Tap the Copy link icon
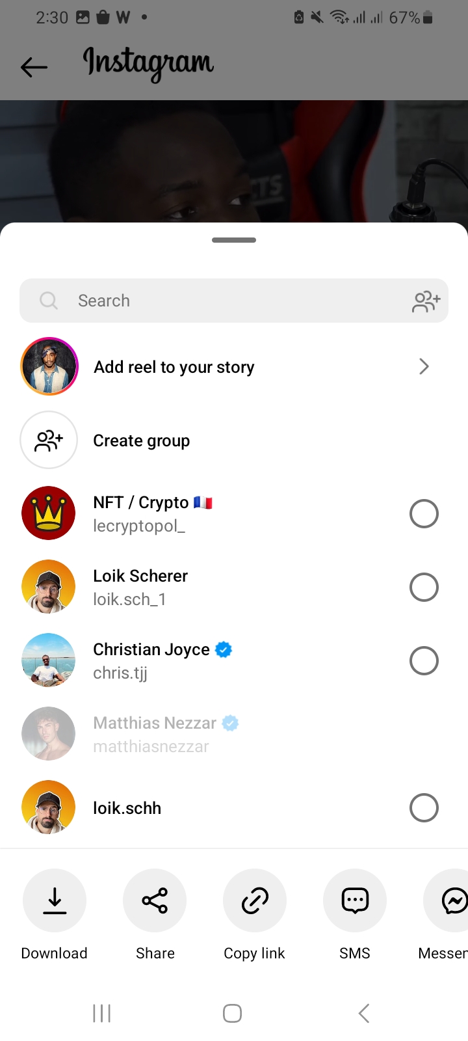The height and width of the screenshot is (1041, 468). tap(255, 900)
